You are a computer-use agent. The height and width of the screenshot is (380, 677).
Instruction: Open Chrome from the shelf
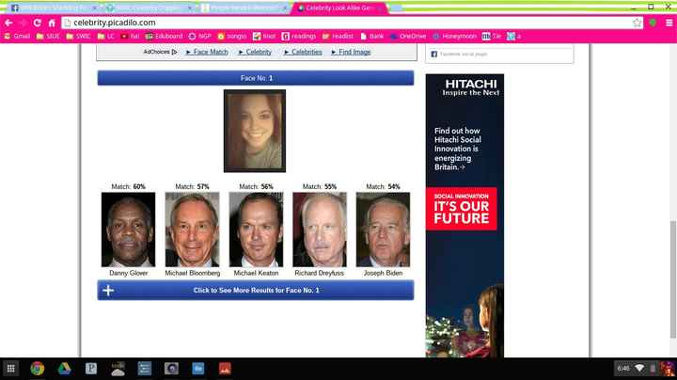click(x=38, y=369)
